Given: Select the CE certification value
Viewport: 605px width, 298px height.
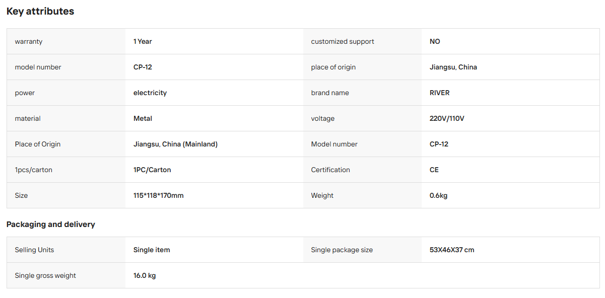Looking at the screenshot, I should [434, 170].
